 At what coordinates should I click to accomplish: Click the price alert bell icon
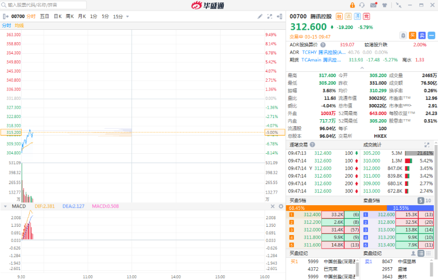[403, 36]
